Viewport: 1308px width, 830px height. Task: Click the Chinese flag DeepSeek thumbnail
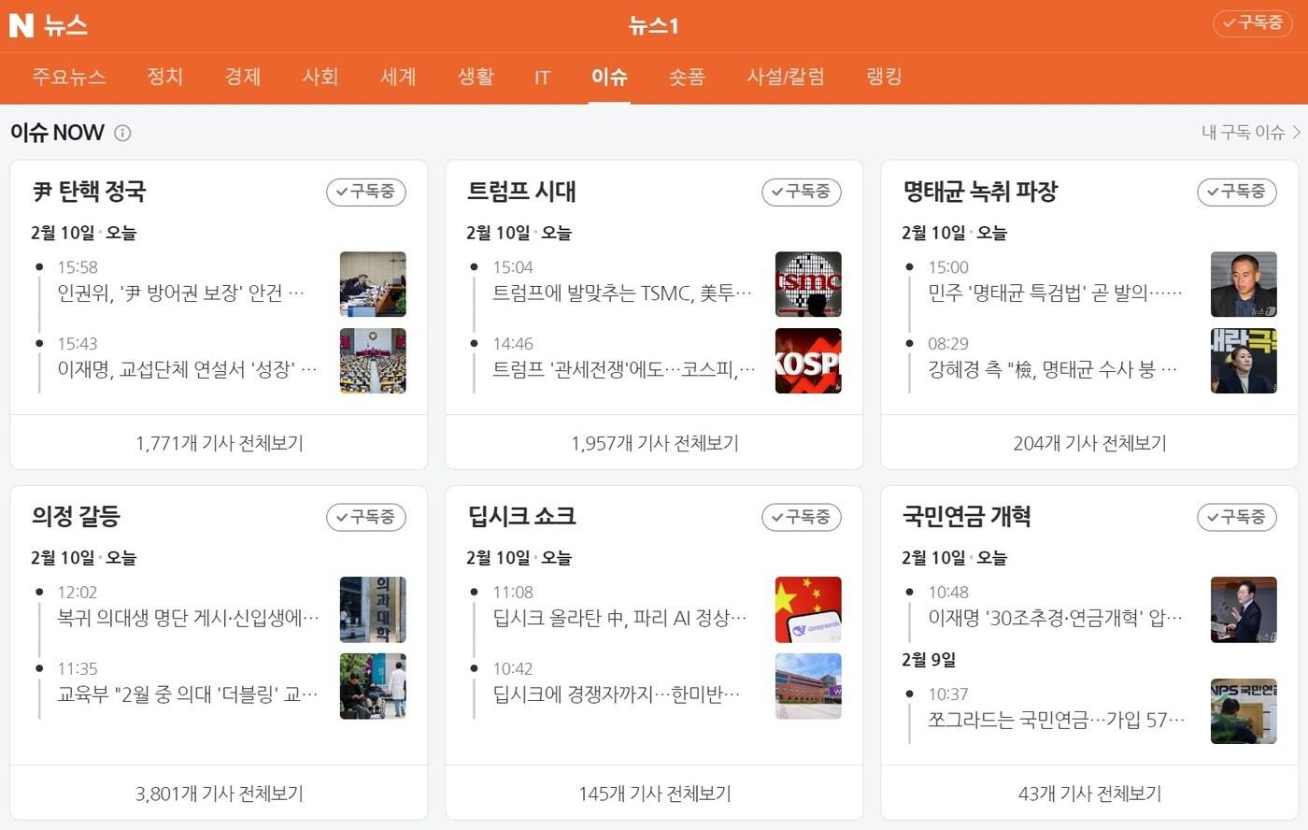[808, 609]
